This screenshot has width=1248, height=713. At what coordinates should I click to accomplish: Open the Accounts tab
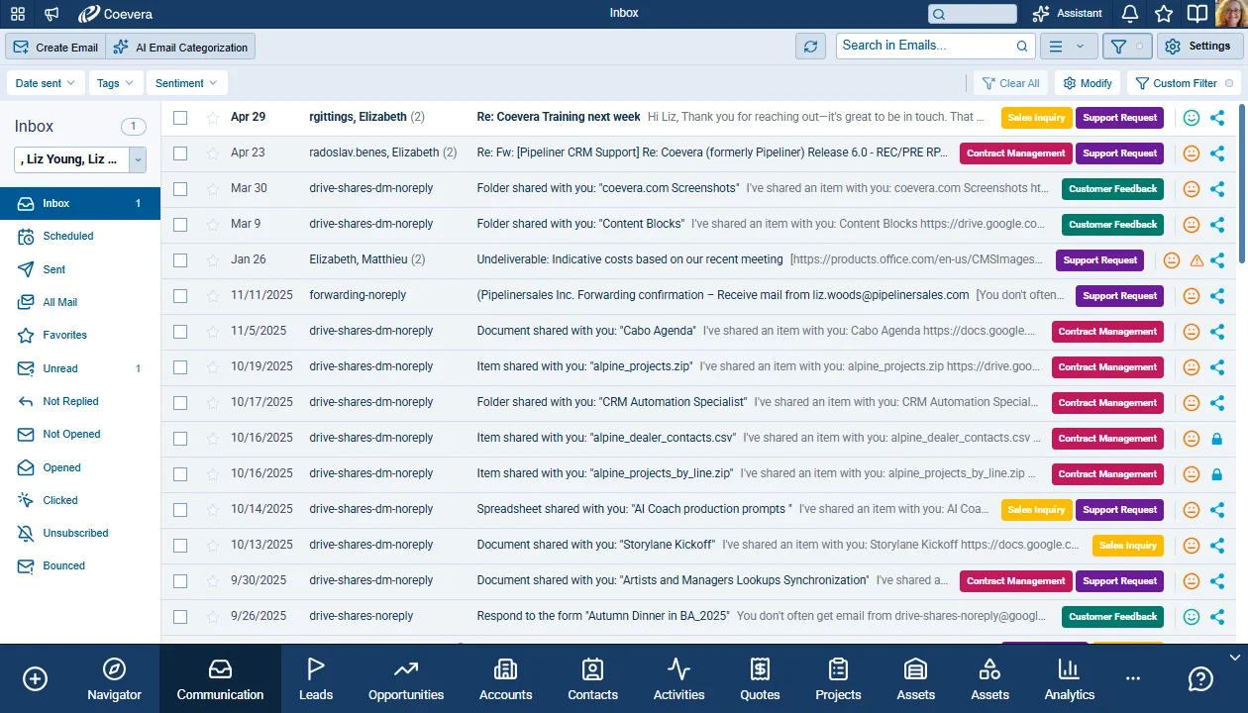pyautogui.click(x=506, y=679)
